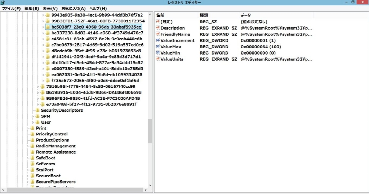Click tree scrollbar down arrow
Screen dimensions: 369x194
pos(150,185)
